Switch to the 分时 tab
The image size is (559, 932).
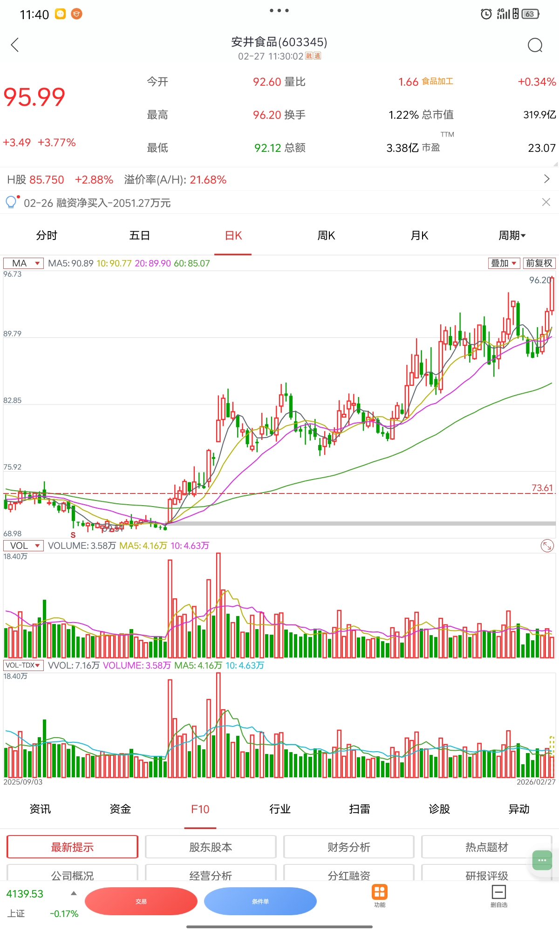coord(47,236)
